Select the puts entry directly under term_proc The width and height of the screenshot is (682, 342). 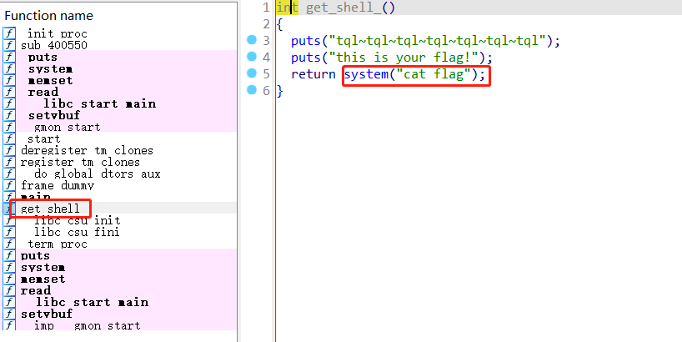tap(35, 256)
